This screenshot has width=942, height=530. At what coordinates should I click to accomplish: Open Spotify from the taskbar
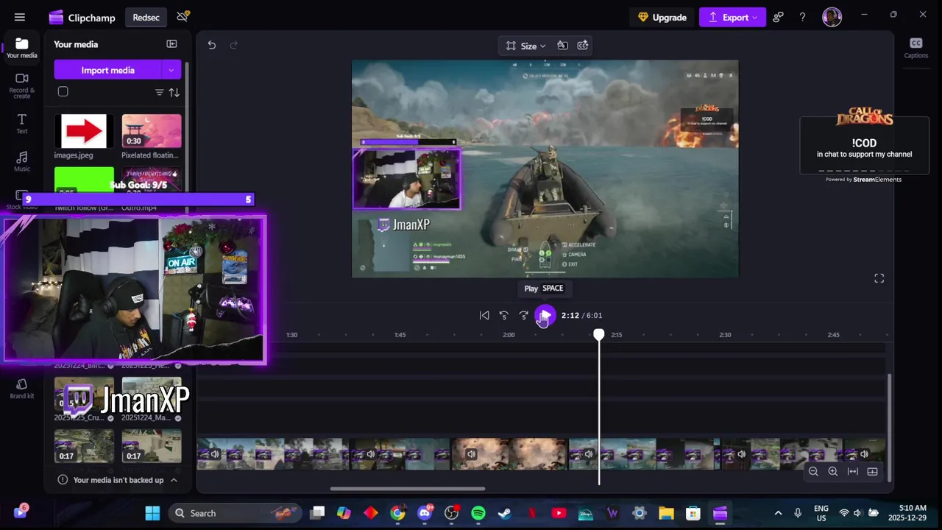click(478, 513)
